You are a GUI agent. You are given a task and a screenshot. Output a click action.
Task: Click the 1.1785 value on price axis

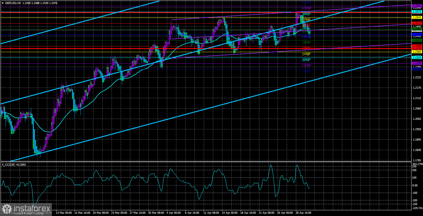point(416,160)
